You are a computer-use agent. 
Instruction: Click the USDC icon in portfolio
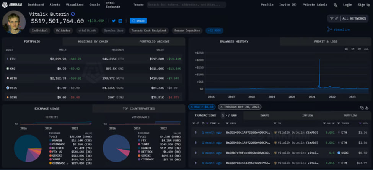(7, 88)
